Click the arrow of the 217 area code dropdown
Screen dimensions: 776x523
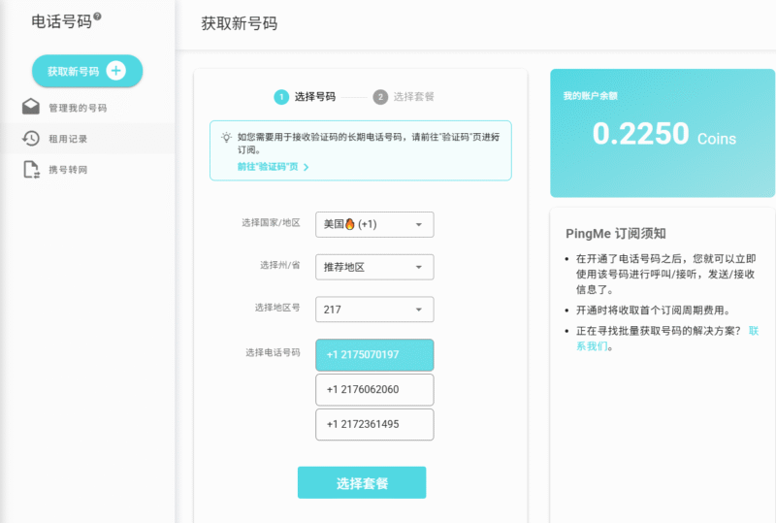pos(419,311)
